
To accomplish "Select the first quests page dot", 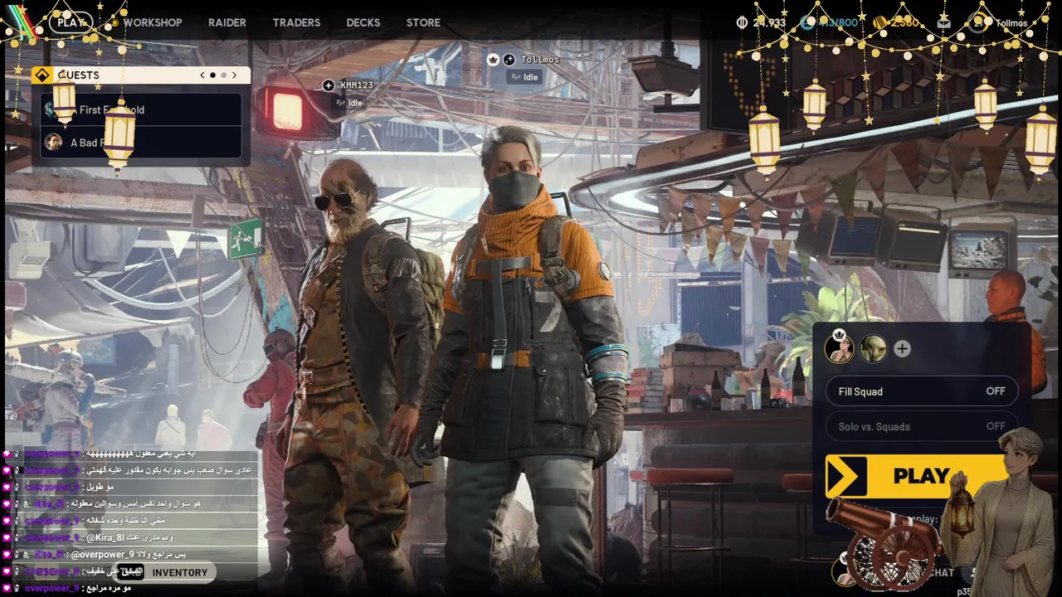I will [x=212, y=75].
